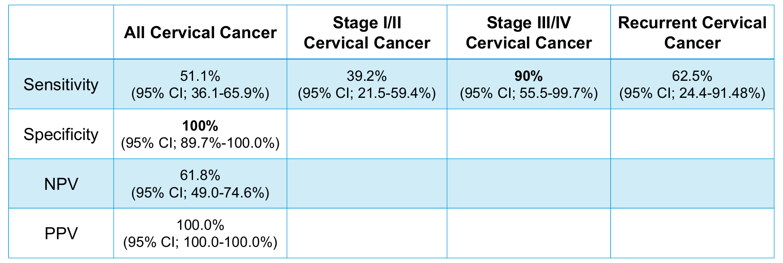Select the Stage I/II Cervical Cancer header
Screen dimensions: 783x263
(367, 33)
